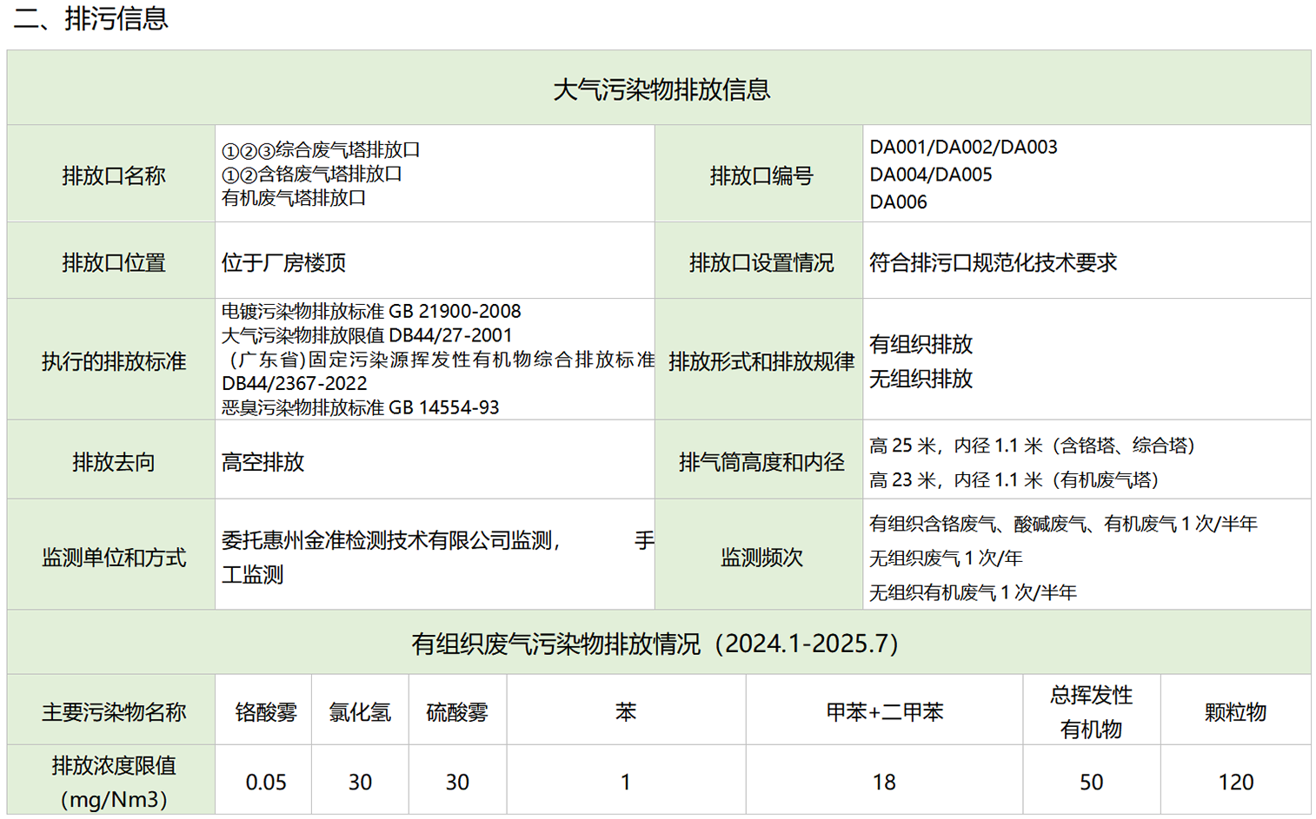Click the 监测频次 label cell

pyautogui.click(x=761, y=558)
